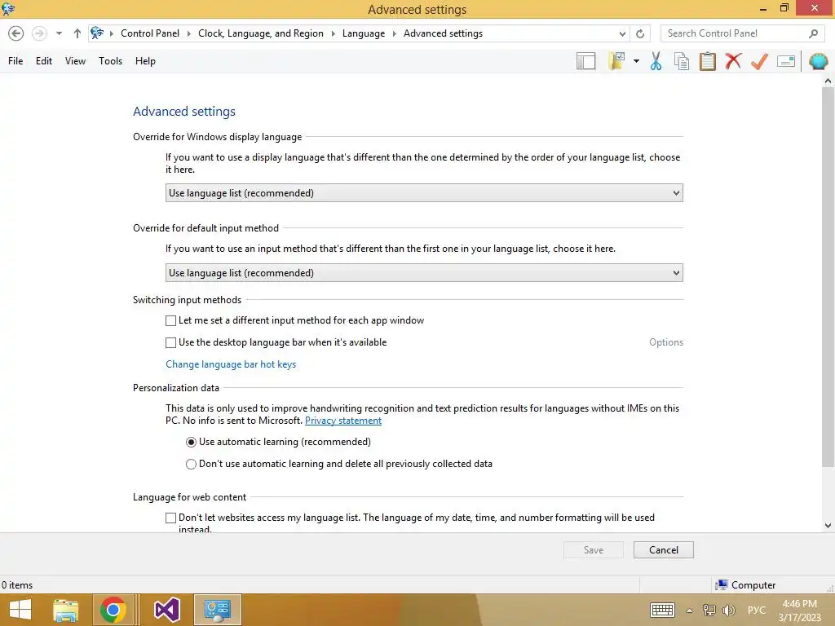Open the folder options icon
Viewport: 835px width, 626px height.
(616, 61)
